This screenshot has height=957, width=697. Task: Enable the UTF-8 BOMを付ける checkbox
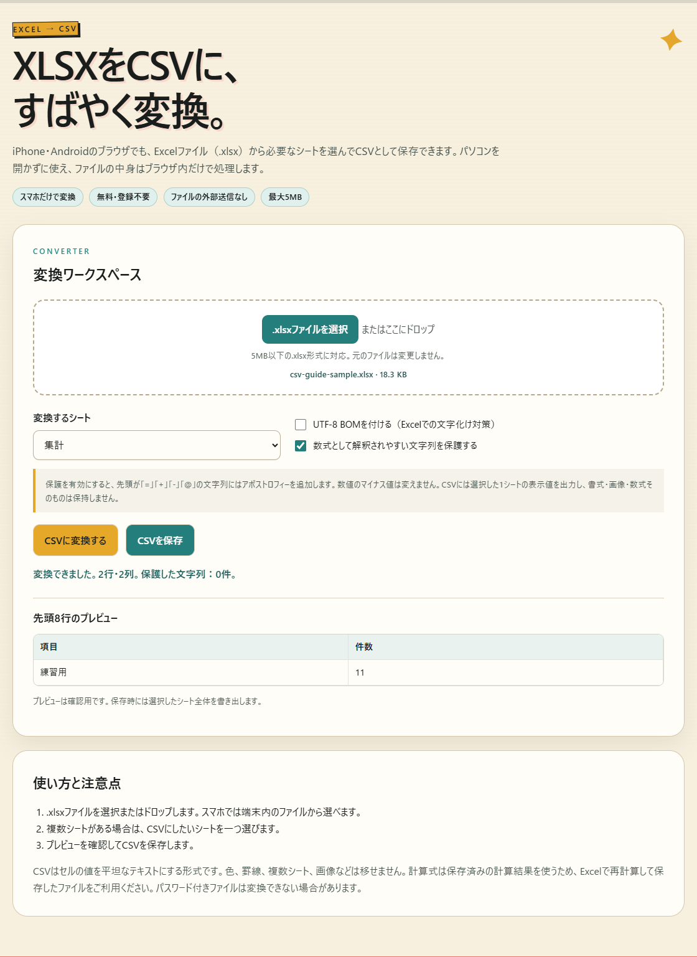[x=301, y=425]
